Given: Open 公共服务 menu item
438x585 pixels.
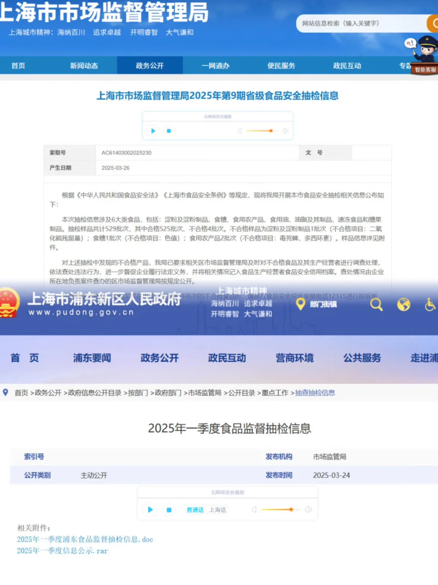Looking at the screenshot, I should (x=362, y=358).
